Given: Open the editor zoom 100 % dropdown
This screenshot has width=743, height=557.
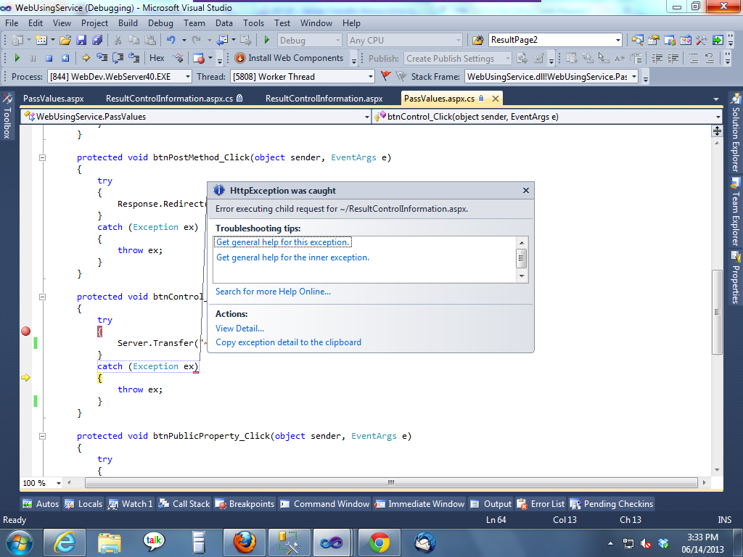Looking at the screenshot, I should [x=59, y=483].
